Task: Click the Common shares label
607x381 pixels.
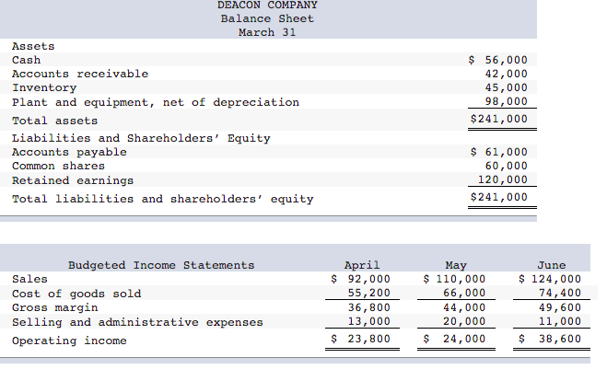Action: (x=58, y=167)
